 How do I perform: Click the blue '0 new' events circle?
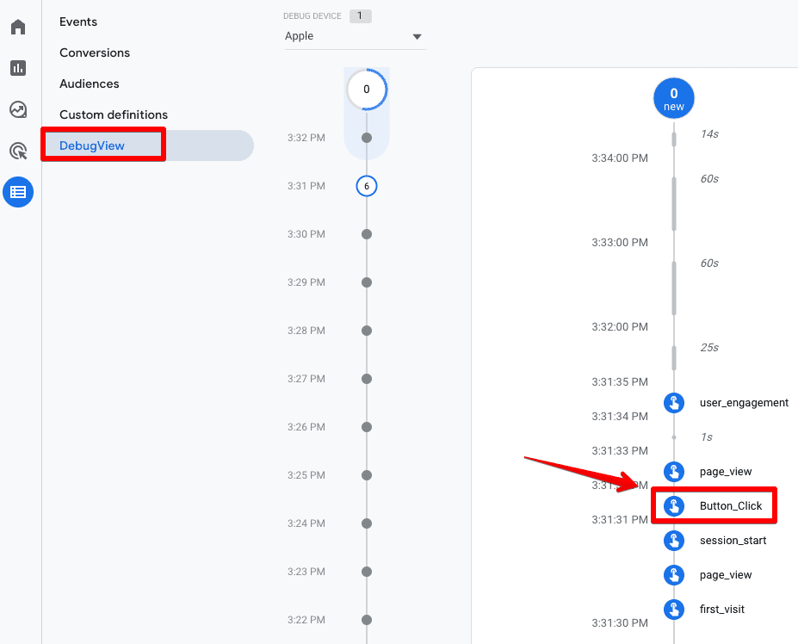(x=674, y=99)
